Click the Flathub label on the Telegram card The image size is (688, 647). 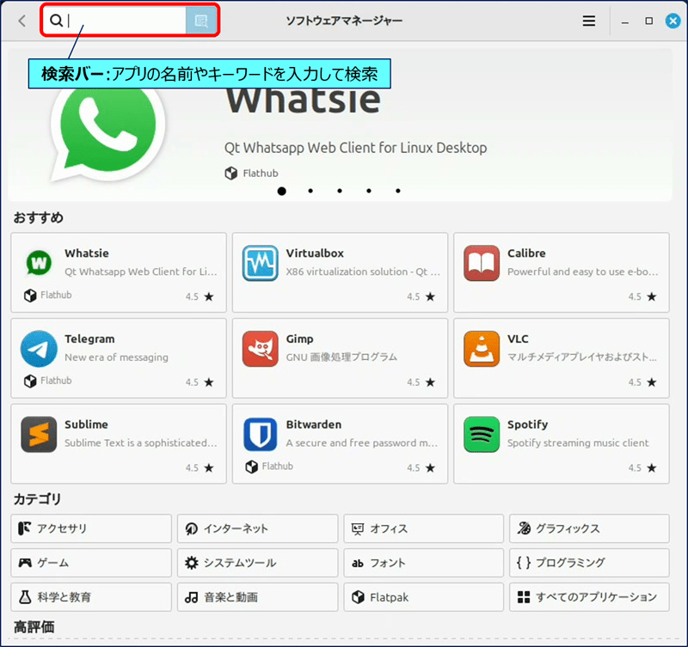pos(56,381)
